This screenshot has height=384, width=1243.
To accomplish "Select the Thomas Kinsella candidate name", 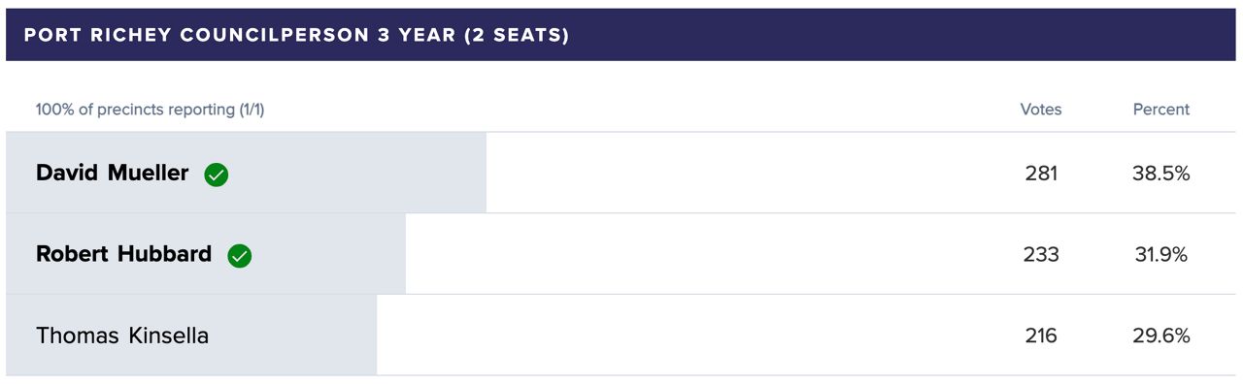I will click(122, 336).
